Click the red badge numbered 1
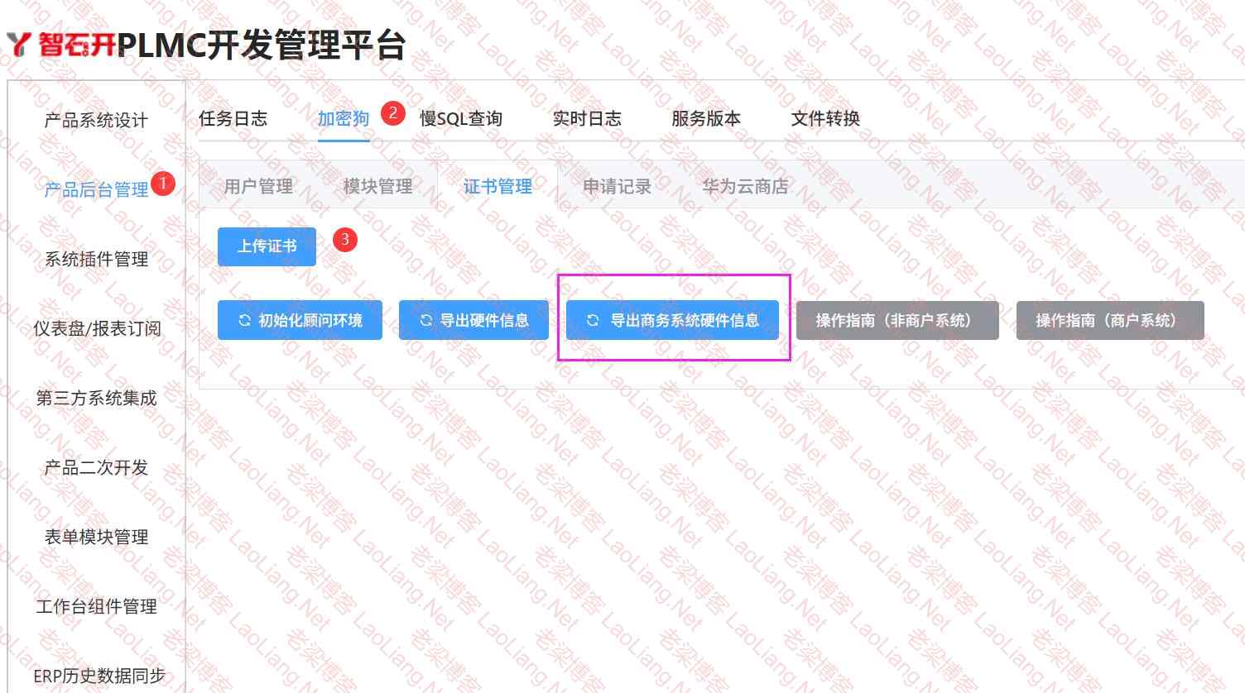 (x=163, y=183)
